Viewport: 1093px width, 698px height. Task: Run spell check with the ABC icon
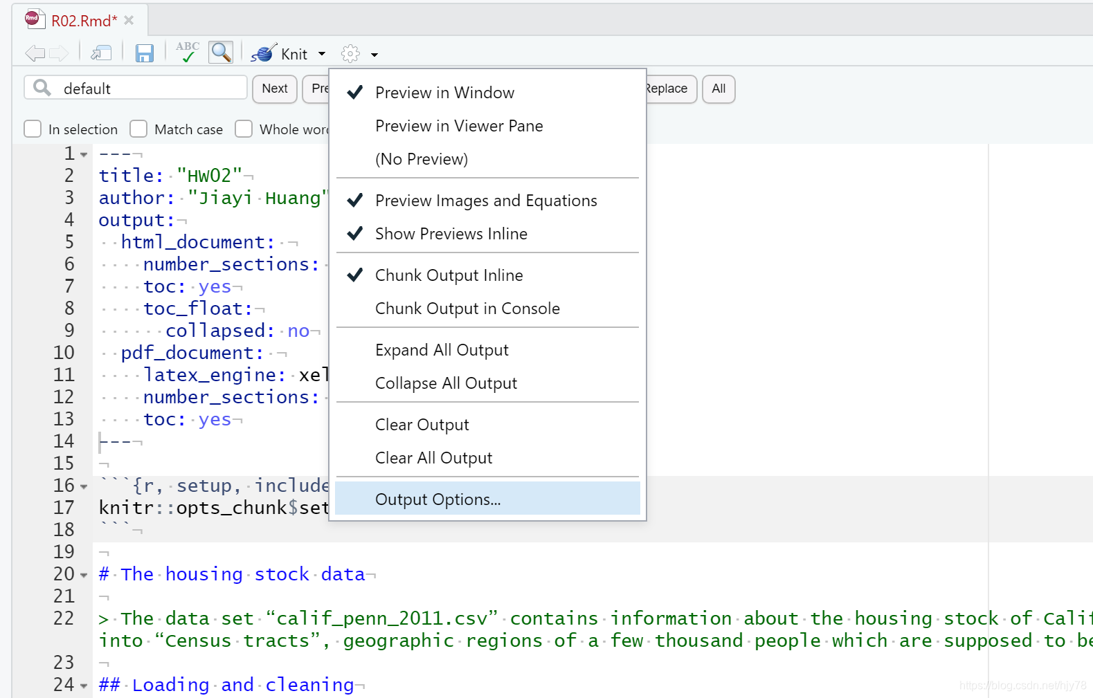point(187,52)
